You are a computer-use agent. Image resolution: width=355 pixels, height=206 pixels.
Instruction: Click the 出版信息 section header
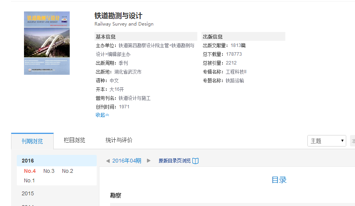[243, 37]
